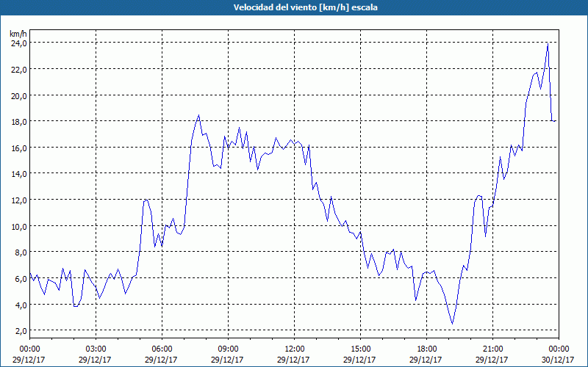This screenshot has width=588, height=367.
Task: Click the 8,0 y-axis value
Action: point(21,252)
